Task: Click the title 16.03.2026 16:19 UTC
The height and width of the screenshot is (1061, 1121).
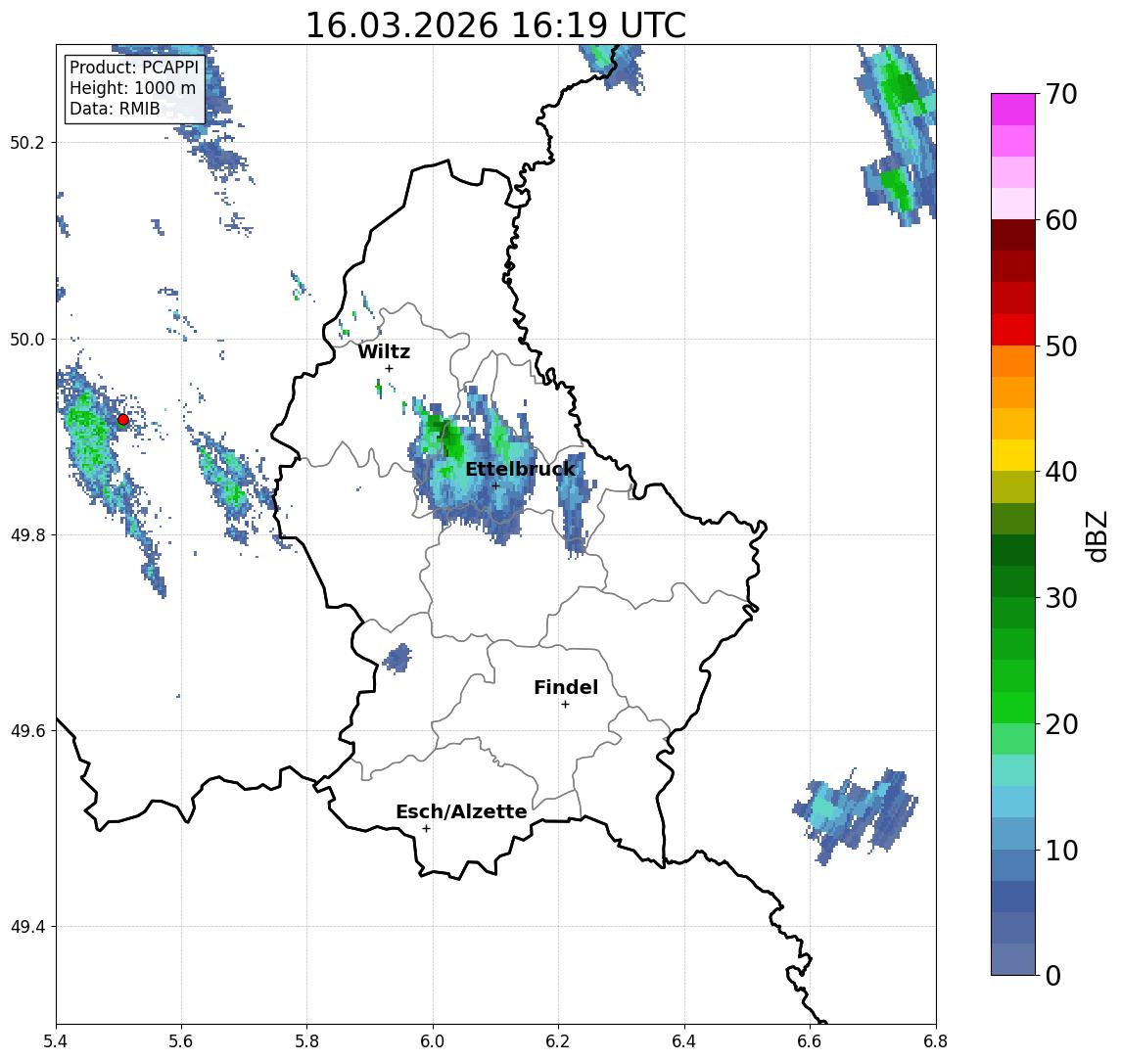Action: point(495,25)
